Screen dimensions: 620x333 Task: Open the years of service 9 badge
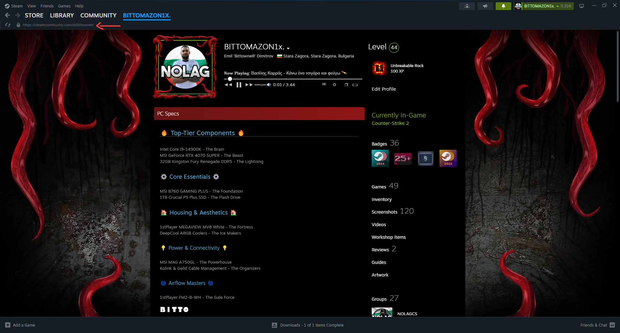coord(425,158)
